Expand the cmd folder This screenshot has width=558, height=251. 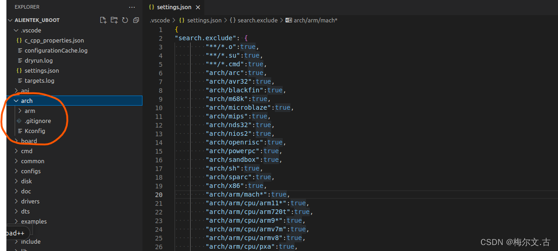(x=27, y=151)
